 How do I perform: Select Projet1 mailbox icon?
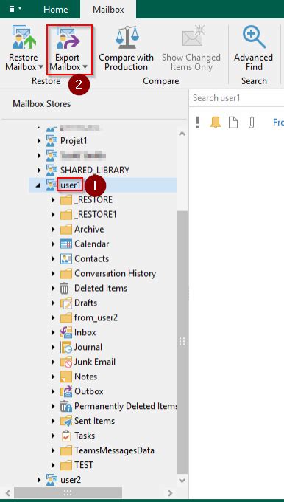coord(52,141)
